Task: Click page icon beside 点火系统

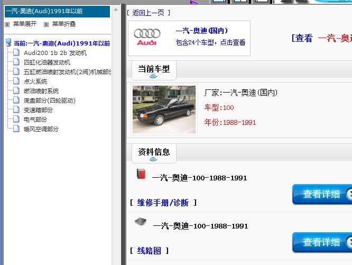Action: pos(16,81)
